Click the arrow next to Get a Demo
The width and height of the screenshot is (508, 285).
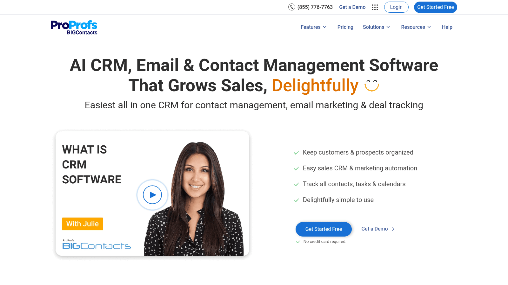(392, 229)
